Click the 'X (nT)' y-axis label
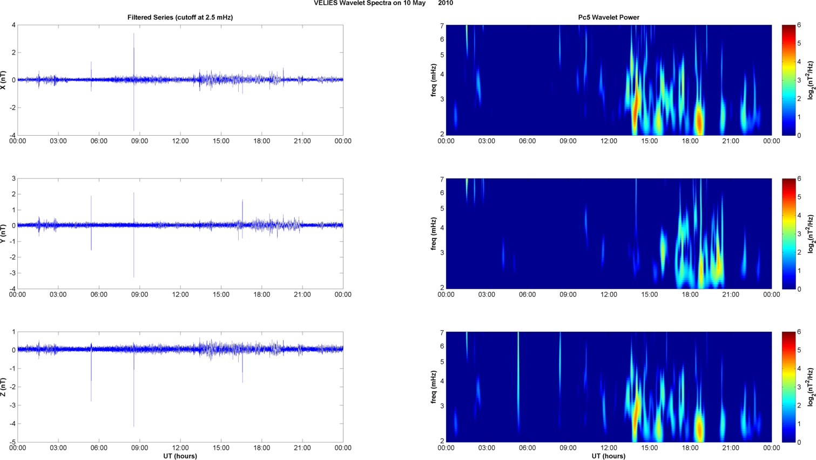This screenshot has height=460, width=816. pyautogui.click(x=4, y=80)
